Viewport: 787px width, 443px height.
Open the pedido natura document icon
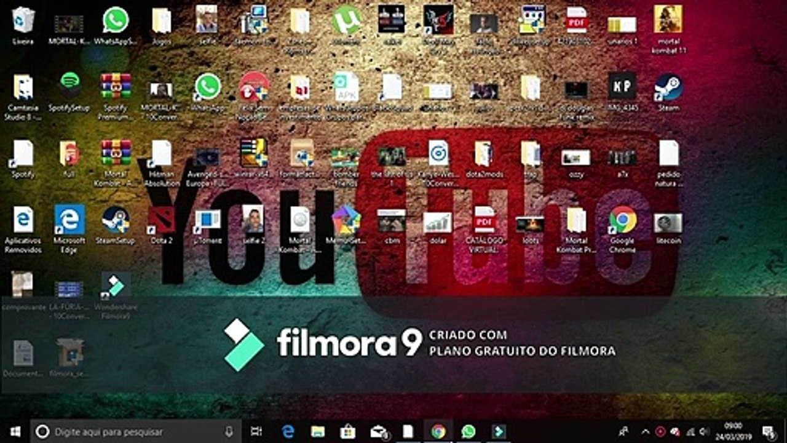click(x=668, y=163)
